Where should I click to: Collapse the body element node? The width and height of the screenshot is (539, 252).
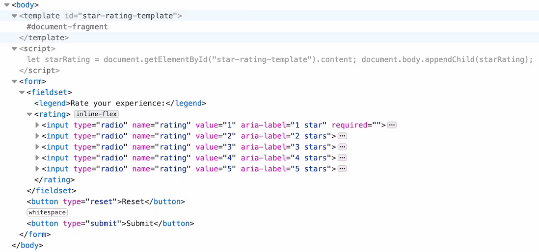tap(7, 5)
